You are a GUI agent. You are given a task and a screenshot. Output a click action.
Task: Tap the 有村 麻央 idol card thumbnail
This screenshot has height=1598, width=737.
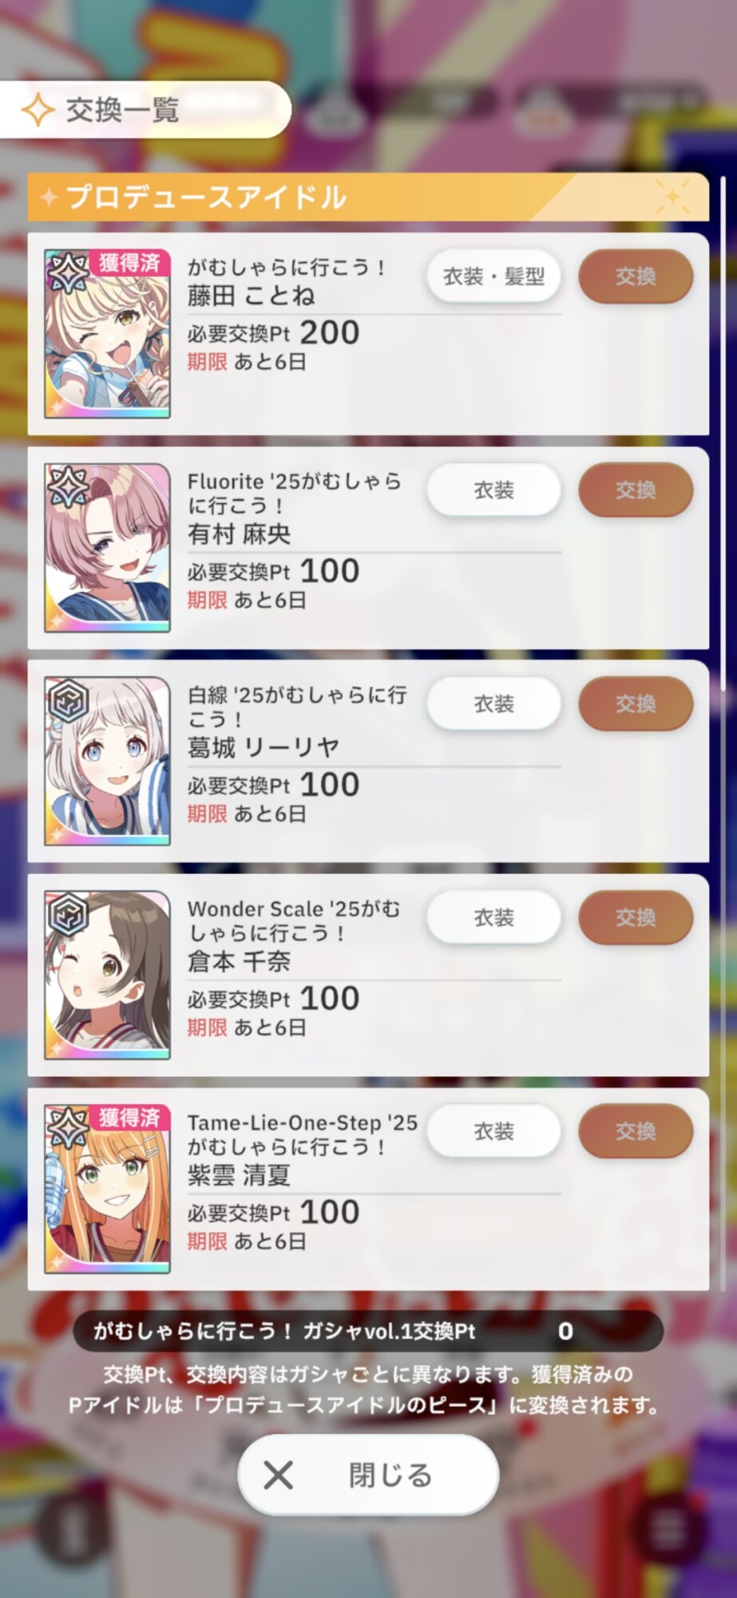(x=107, y=547)
